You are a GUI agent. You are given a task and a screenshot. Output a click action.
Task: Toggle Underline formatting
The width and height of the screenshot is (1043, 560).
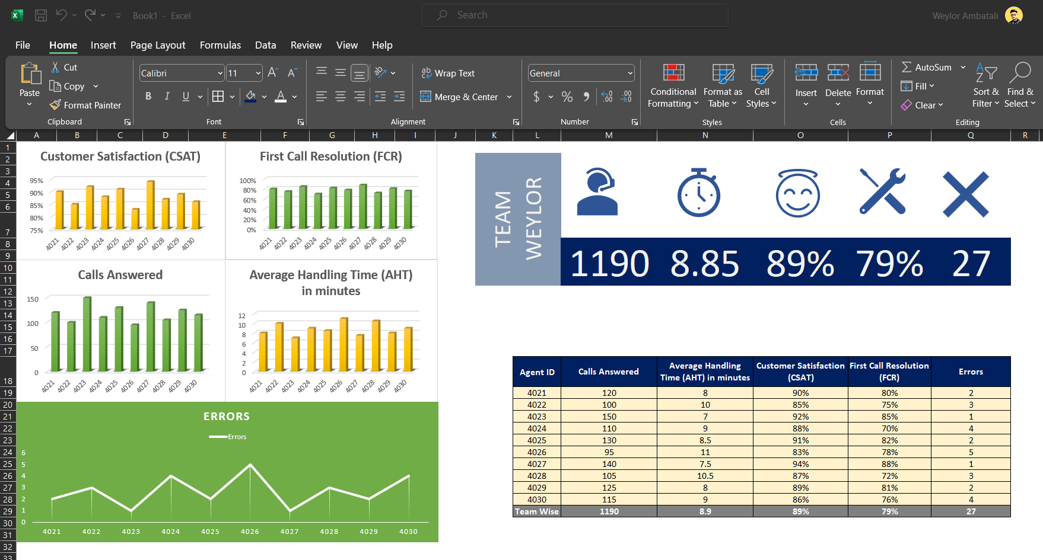(186, 96)
